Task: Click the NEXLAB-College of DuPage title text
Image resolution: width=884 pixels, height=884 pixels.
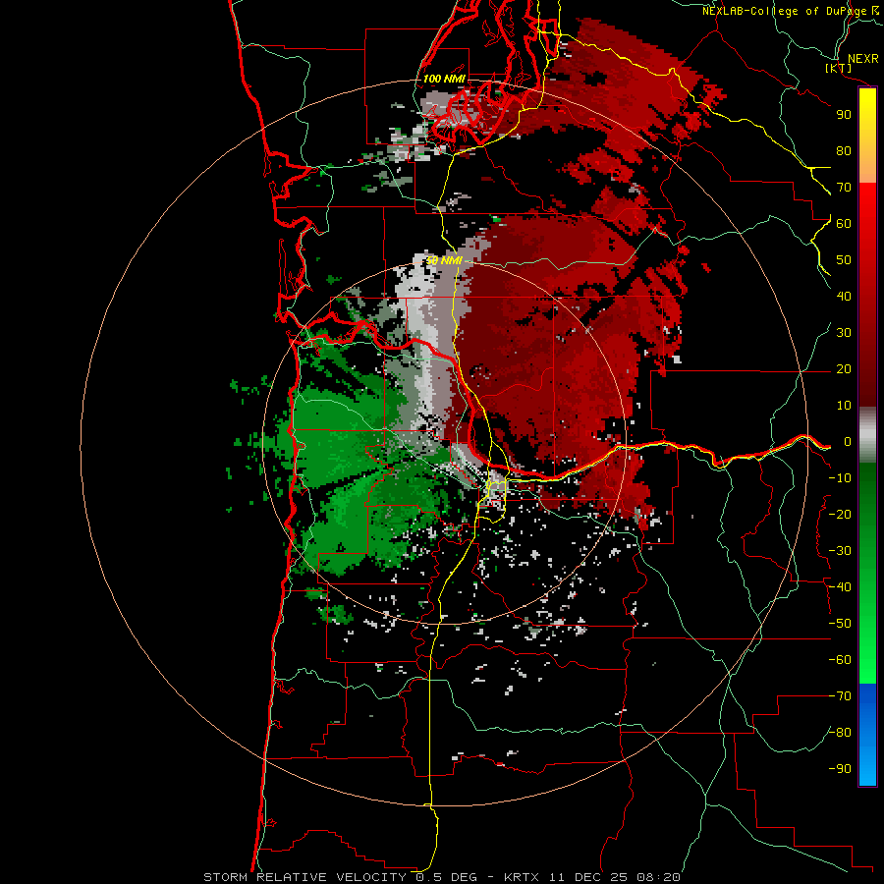Action: 784,11
